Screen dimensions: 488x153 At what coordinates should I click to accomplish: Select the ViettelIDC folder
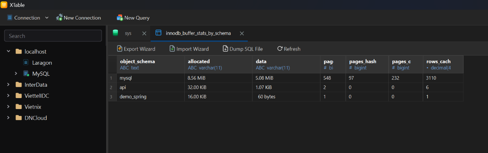coord(37,96)
